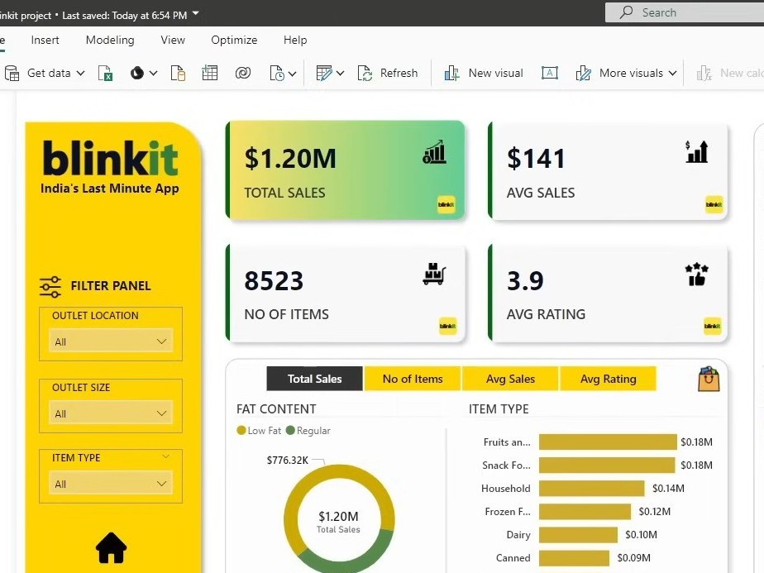Open the OneLake data hub icon

(x=137, y=74)
